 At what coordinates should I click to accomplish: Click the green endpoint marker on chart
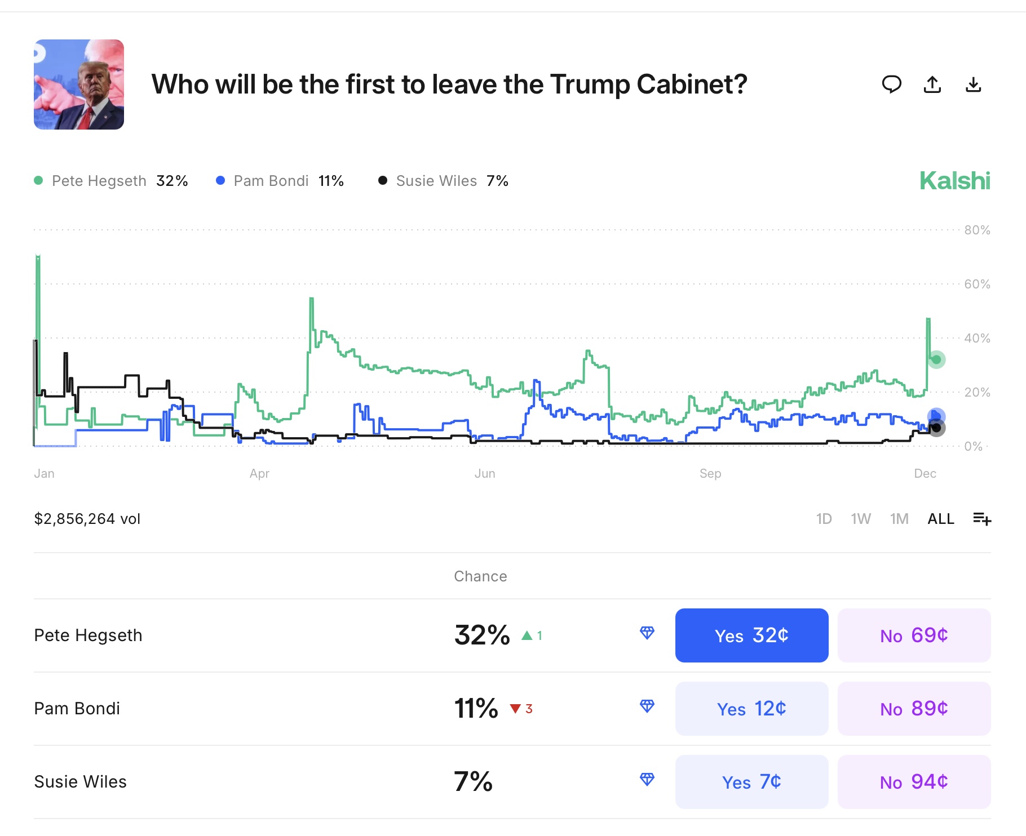pos(936,359)
